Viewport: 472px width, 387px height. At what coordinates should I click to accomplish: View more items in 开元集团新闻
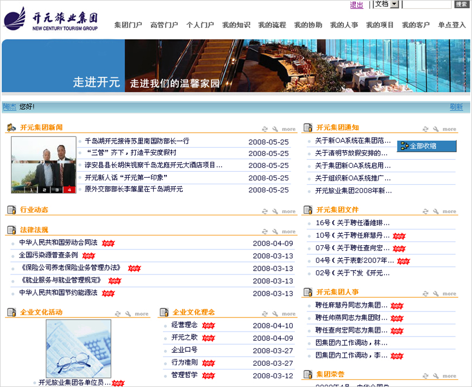tap(288, 129)
